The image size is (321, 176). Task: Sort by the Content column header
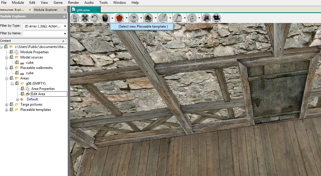(x=33, y=41)
